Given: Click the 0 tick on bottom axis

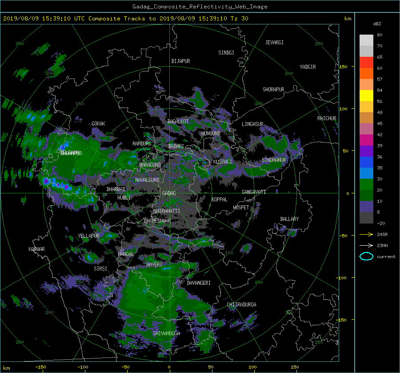Looking at the screenshot, I should 169,367.
